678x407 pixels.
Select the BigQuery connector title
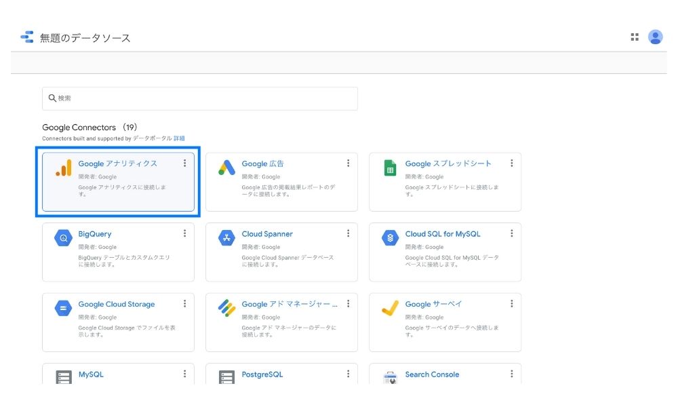pos(95,234)
